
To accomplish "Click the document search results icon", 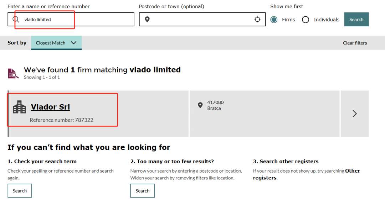I will [x=13, y=73].
